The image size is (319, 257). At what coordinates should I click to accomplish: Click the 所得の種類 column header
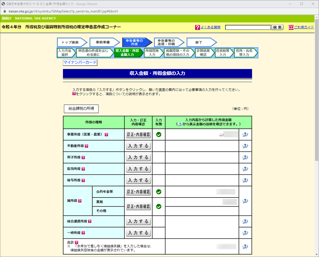[94, 122]
